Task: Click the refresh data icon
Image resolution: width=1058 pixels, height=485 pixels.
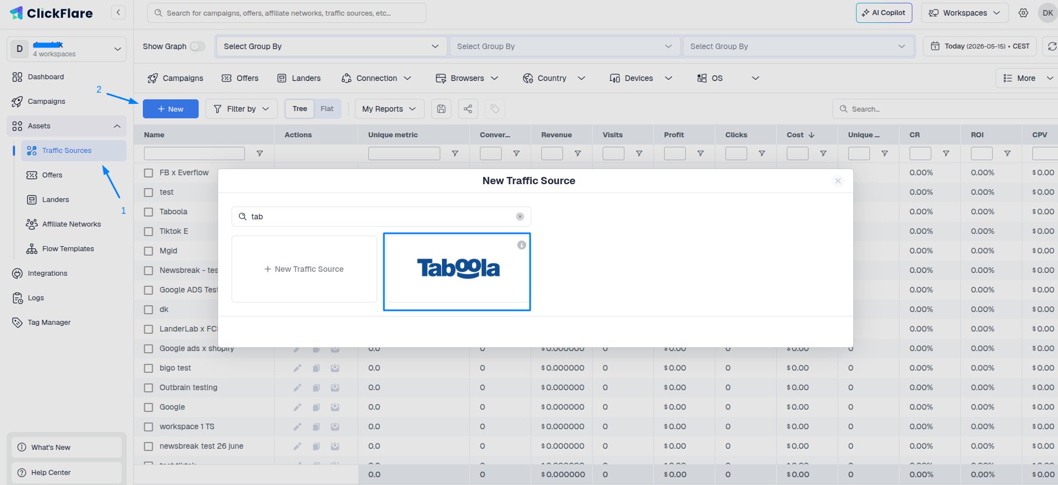Action: (x=1051, y=46)
